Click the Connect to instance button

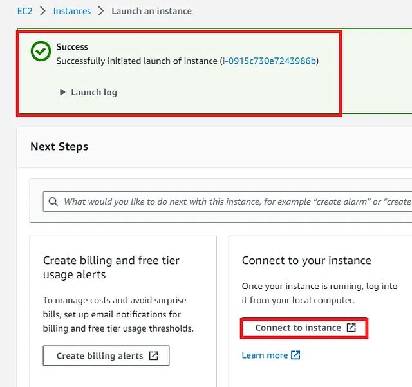coord(304,328)
